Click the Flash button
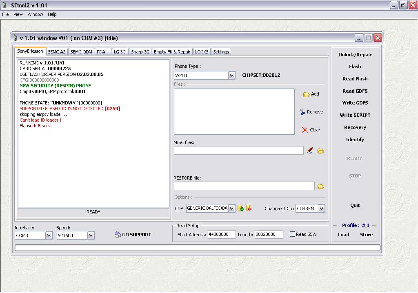This screenshot has height=293, width=418. 355,67
